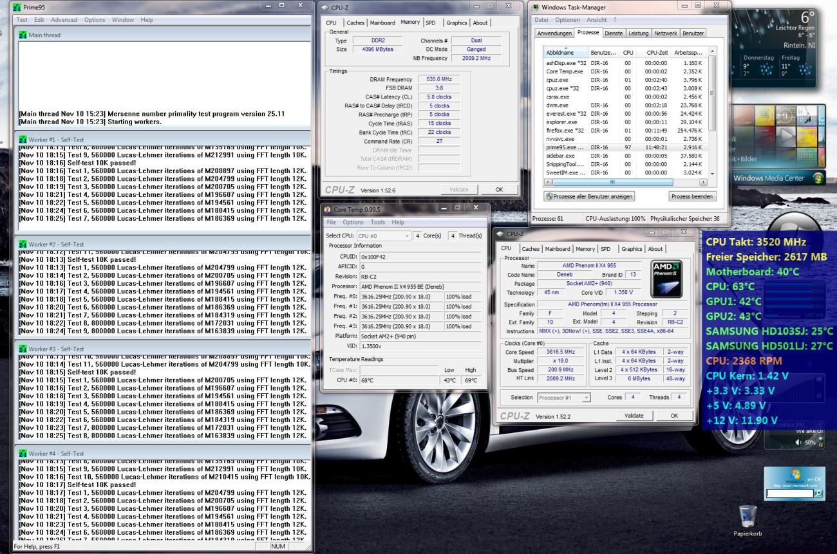This screenshot has height=554, width=837.
Task: Click the Windows Task-Manager title bar icon
Action: point(536,7)
